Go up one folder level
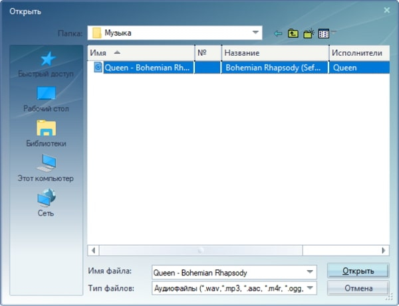Image resolution: width=399 pixels, height=306 pixels. [x=293, y=33]
